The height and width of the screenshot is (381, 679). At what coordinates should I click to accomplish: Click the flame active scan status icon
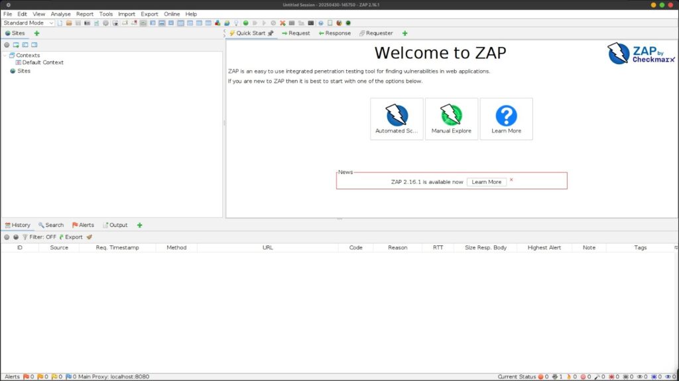coord(569,376)
